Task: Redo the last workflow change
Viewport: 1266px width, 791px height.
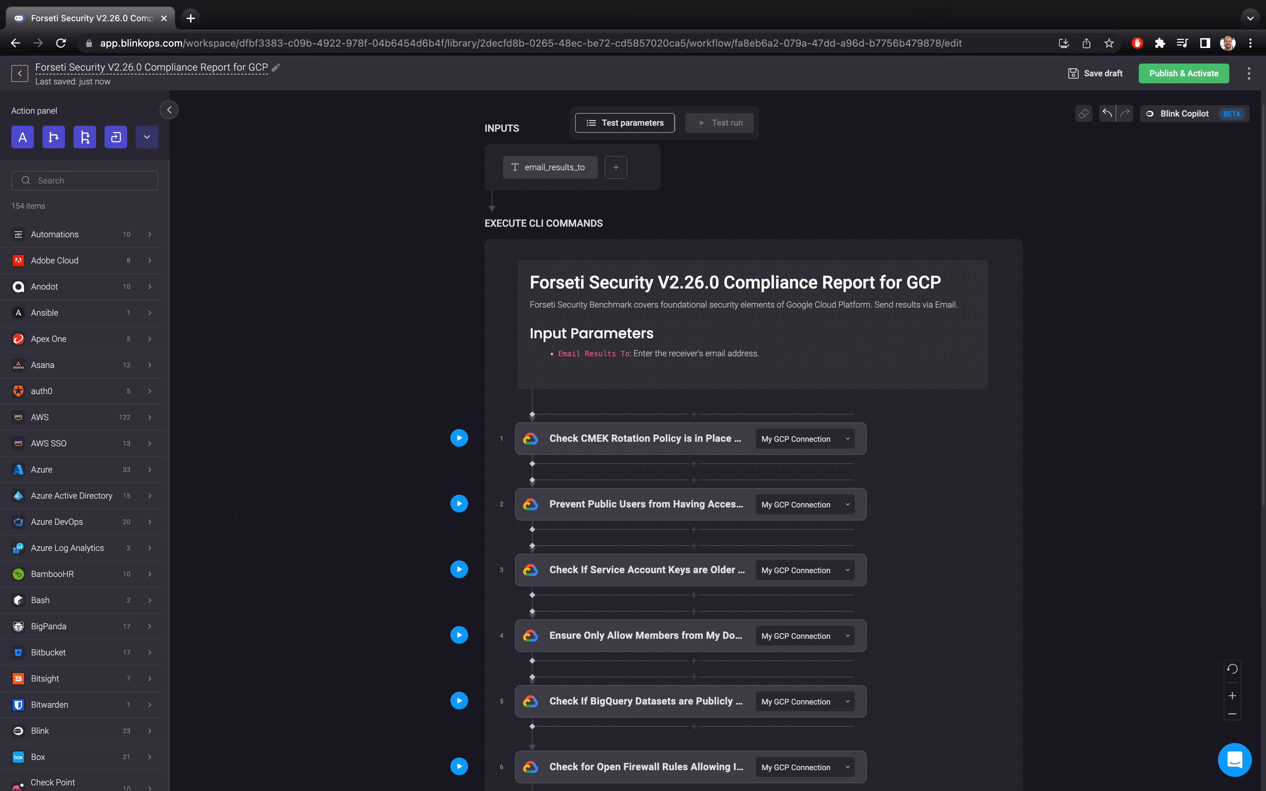Action: 1125,113
